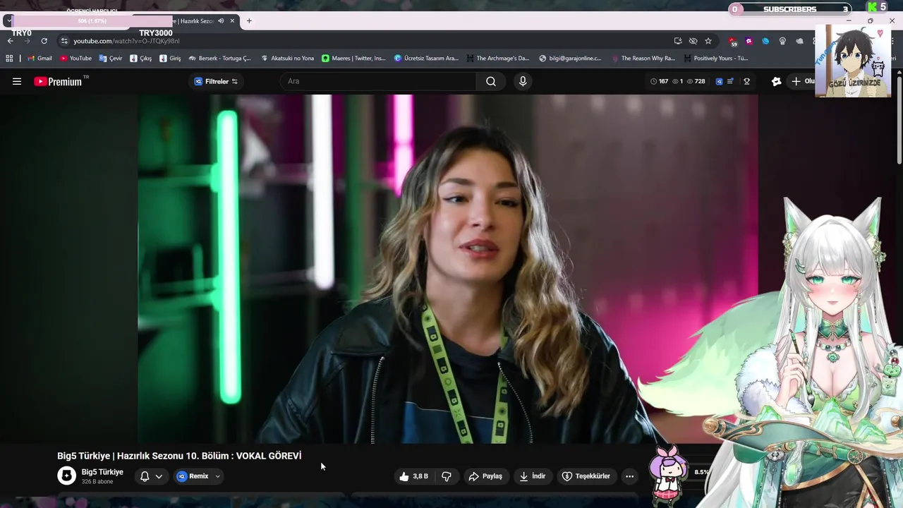Click the trophy icon in vidIQ bar
The image size is (903, 508).
click(746, 81)
